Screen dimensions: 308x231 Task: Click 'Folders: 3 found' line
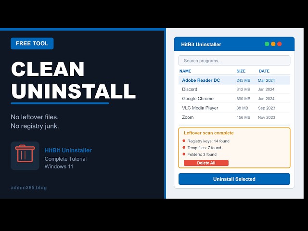coord(202,154)
